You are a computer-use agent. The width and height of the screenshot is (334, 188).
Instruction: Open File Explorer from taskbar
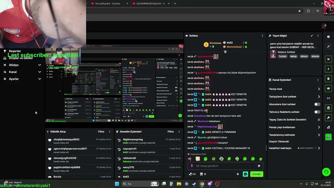click(x=179, y=184)
